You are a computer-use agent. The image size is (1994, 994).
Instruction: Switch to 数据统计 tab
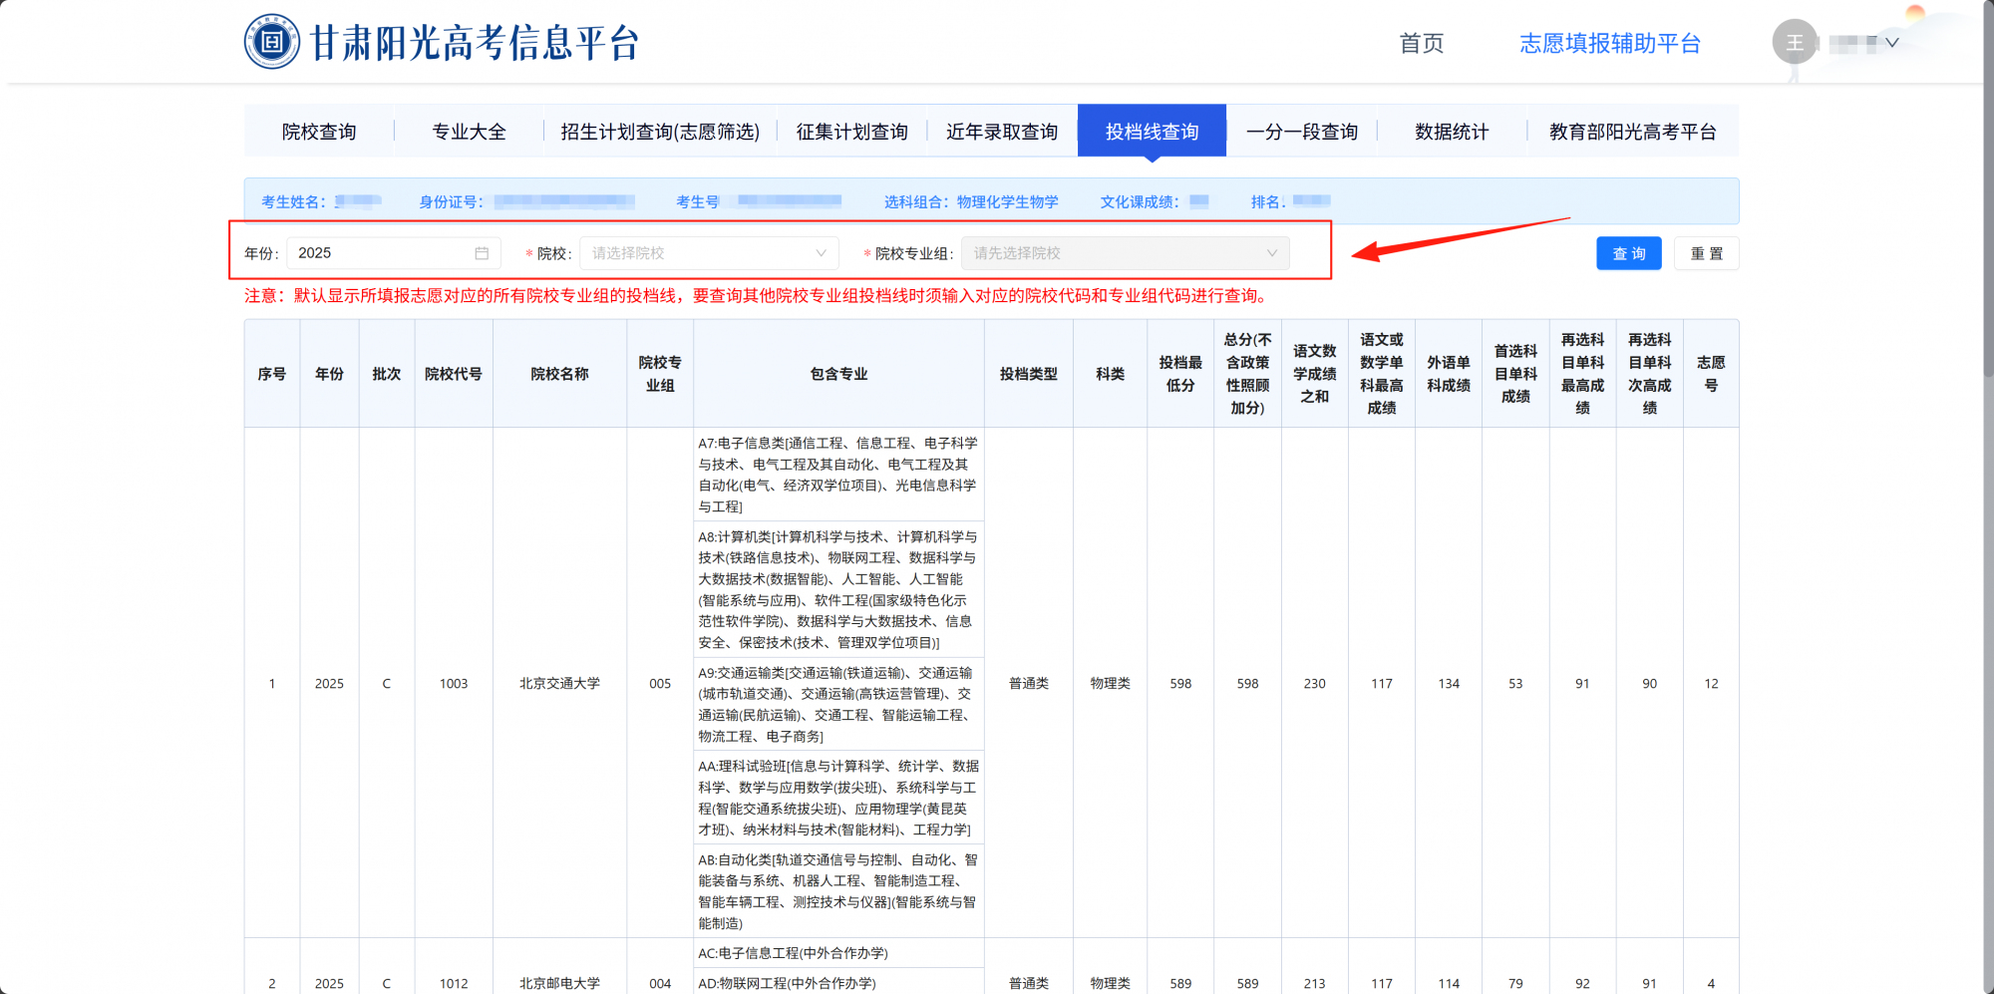click(1452, 132)
